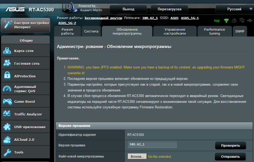
Task: Click the Общие section header
Action: 25,40
